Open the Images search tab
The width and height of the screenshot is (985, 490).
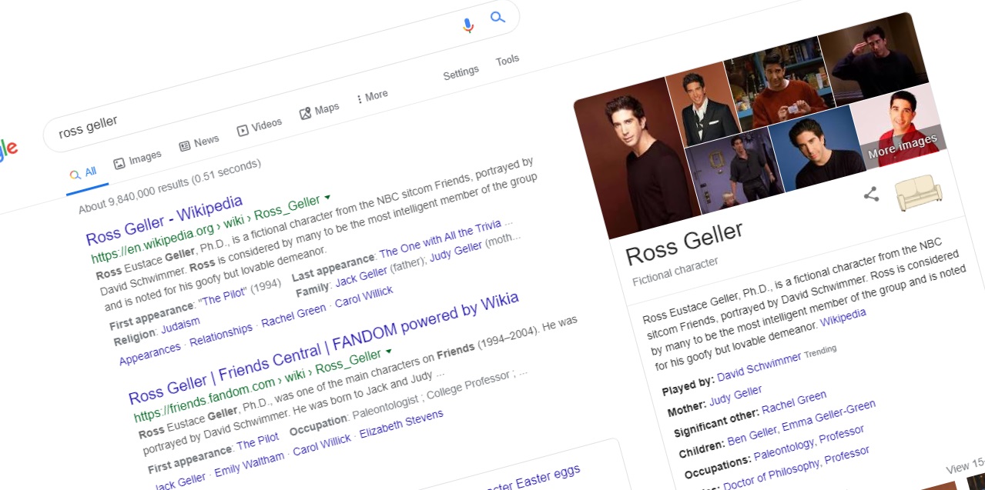137,160
